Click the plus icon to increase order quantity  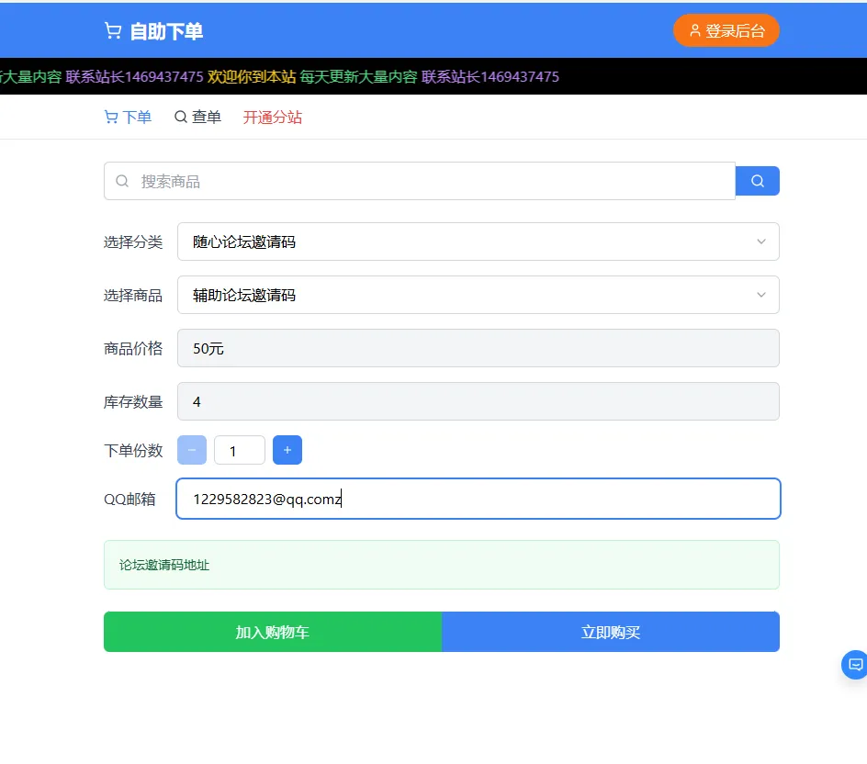(287, 450)
